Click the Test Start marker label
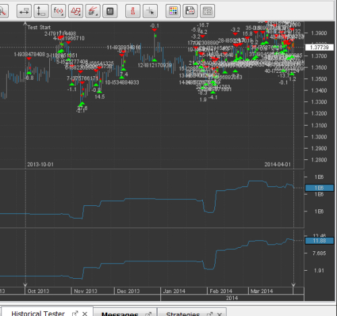This screenshot has width=337, height=316. pyautogui.click(x=39, y=28)
